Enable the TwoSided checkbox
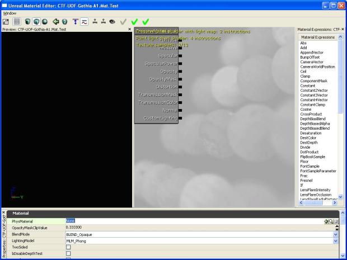This screenshot has width=347, height=260. point(68,247)
